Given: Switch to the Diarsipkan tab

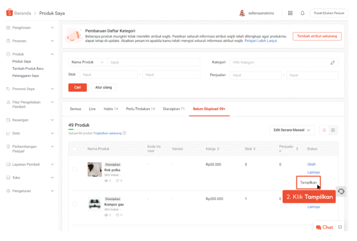Looking at the screenshot, I should point(174,109).
